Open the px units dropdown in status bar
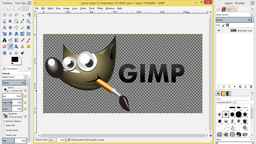The height and width of the screenshot is (144, 256). tap(52, 140)
